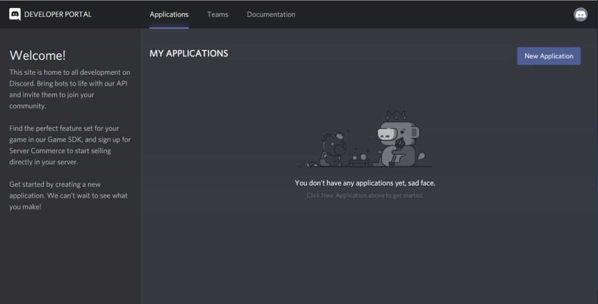Open the Teams tab
Image resolution: width=598 pixels, height=304 pixels.
pyautogui.click(x=218, y=14)
